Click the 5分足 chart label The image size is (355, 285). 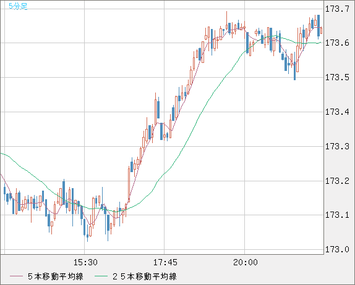(18, 6)
